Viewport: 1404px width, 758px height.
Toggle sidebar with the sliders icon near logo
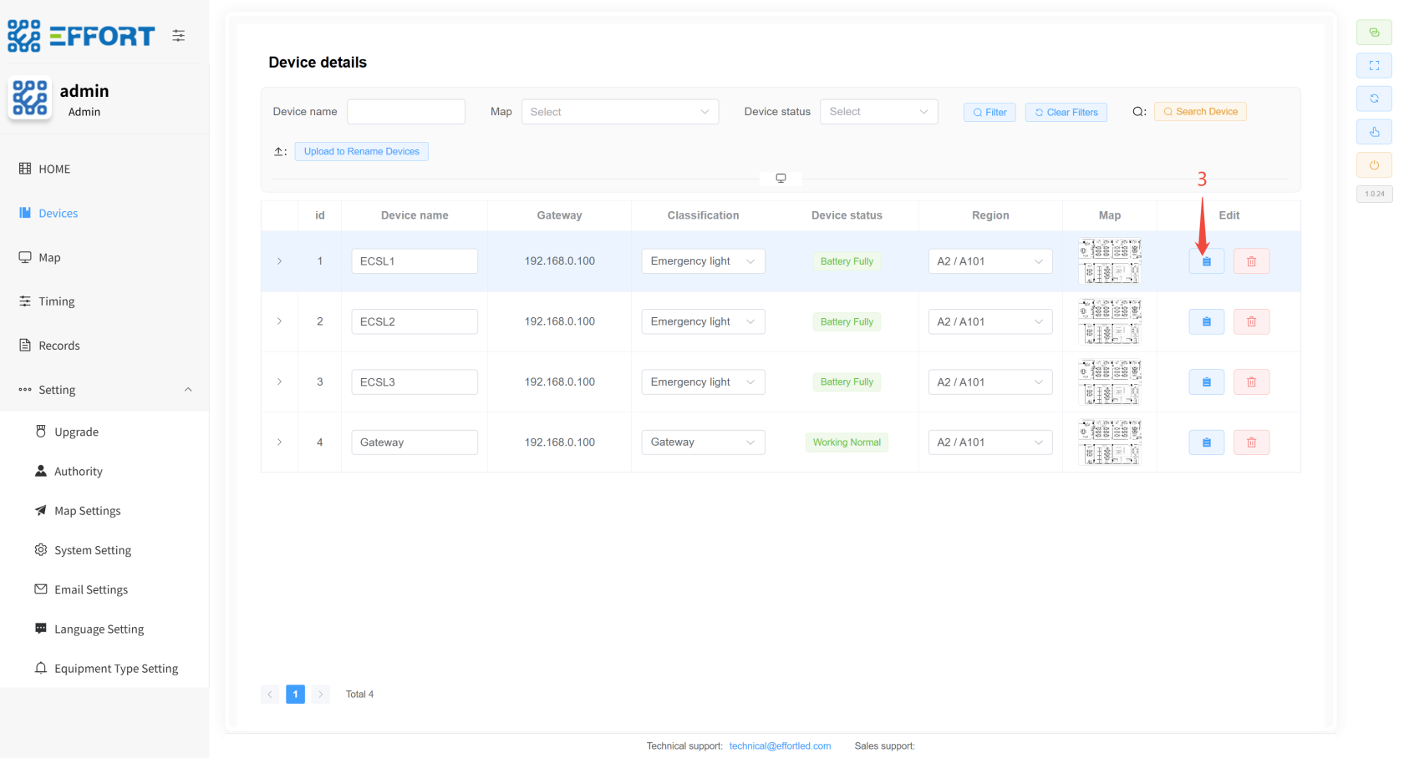pos(179,36)
